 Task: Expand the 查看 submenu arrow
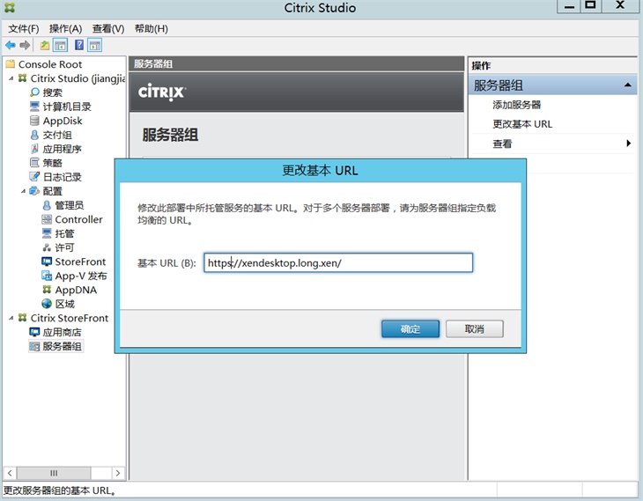tap(628, 144)
